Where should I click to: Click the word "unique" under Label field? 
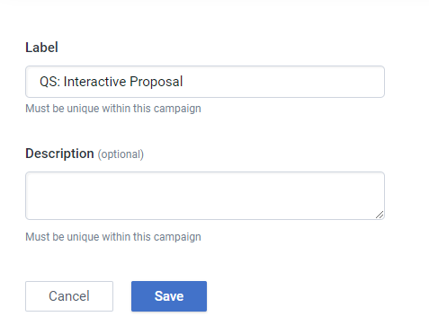coord(83,109)
